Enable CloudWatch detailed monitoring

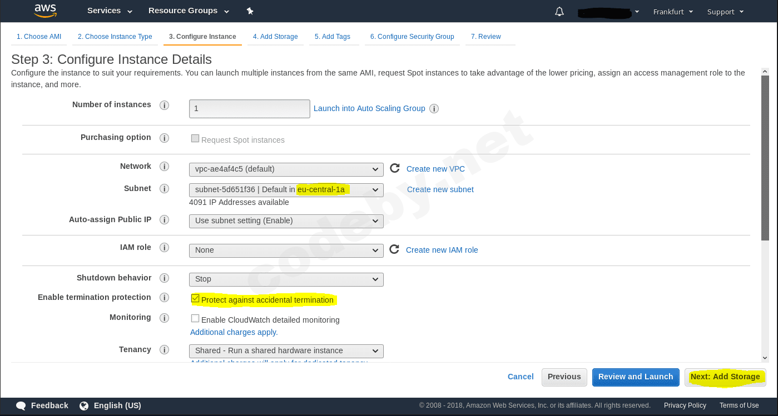(x=195, y=318)
